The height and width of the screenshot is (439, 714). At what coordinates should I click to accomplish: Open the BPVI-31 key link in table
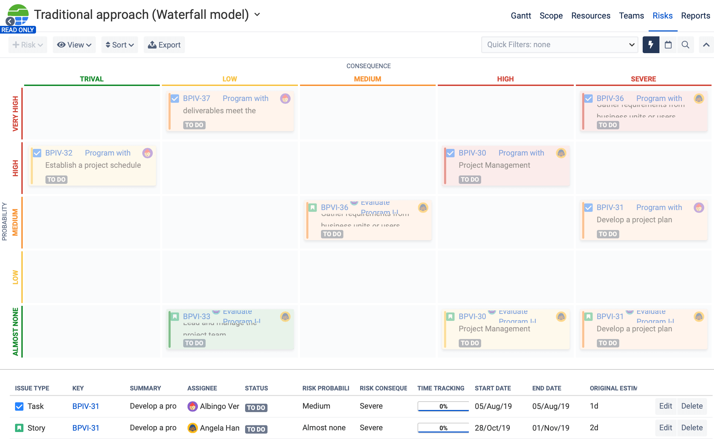coord(86,428)
